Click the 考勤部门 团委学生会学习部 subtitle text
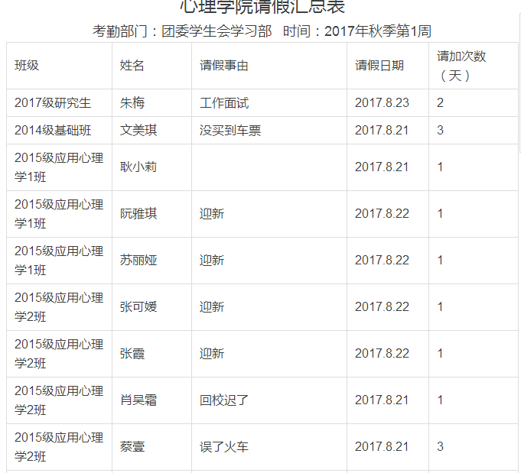This screenshot has width=521, height=473. [x=182, y=31]
